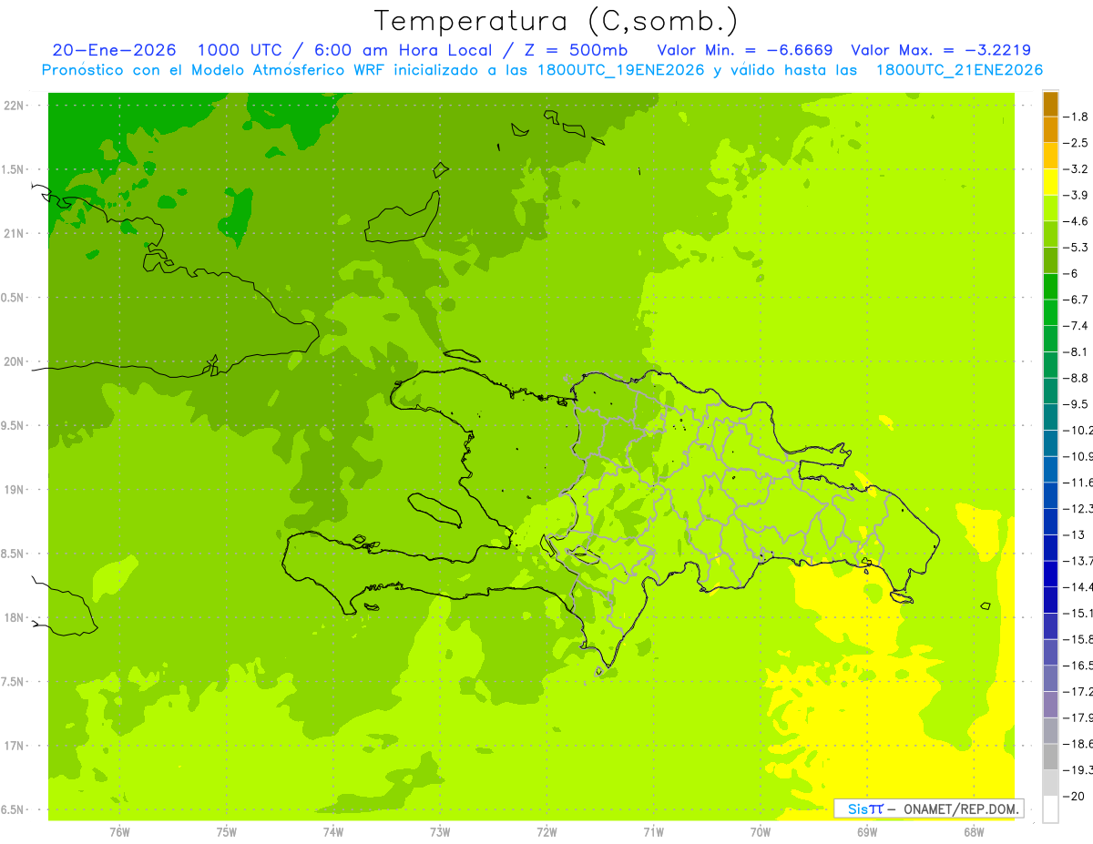Click the "74W" longitude axis label
This screenshot has width=1093, height=844.
(333, 831)
